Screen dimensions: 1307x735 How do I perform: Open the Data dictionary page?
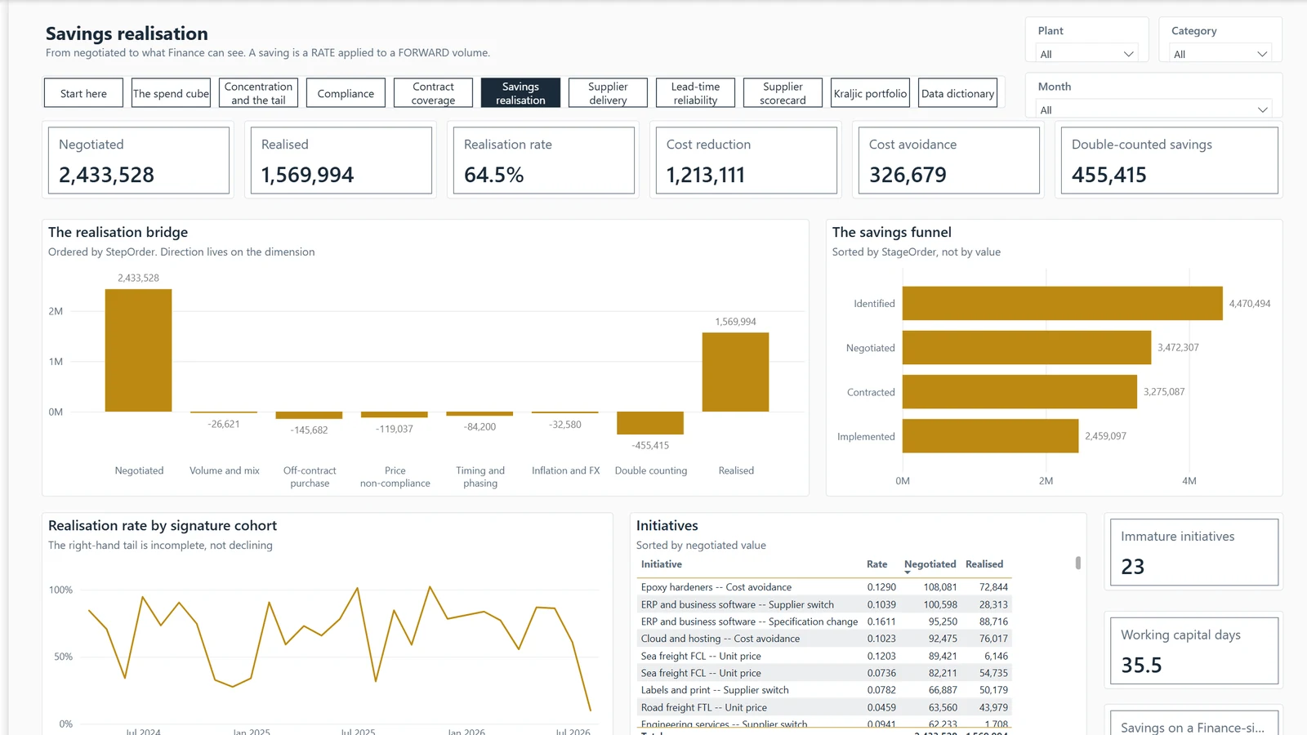tap(957, 93)
